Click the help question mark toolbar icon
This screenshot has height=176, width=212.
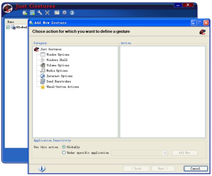(x=72, y=13)
